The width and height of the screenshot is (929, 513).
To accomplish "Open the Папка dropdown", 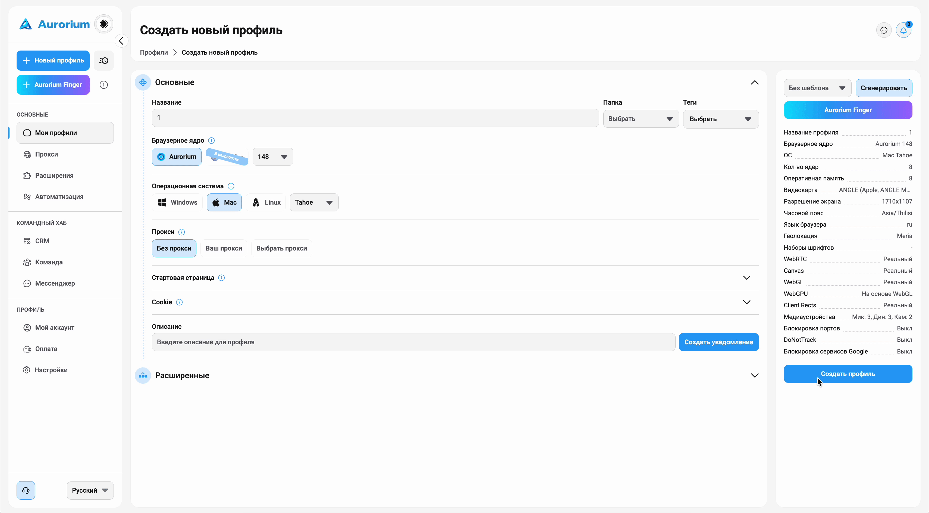I will coord(641,119).
